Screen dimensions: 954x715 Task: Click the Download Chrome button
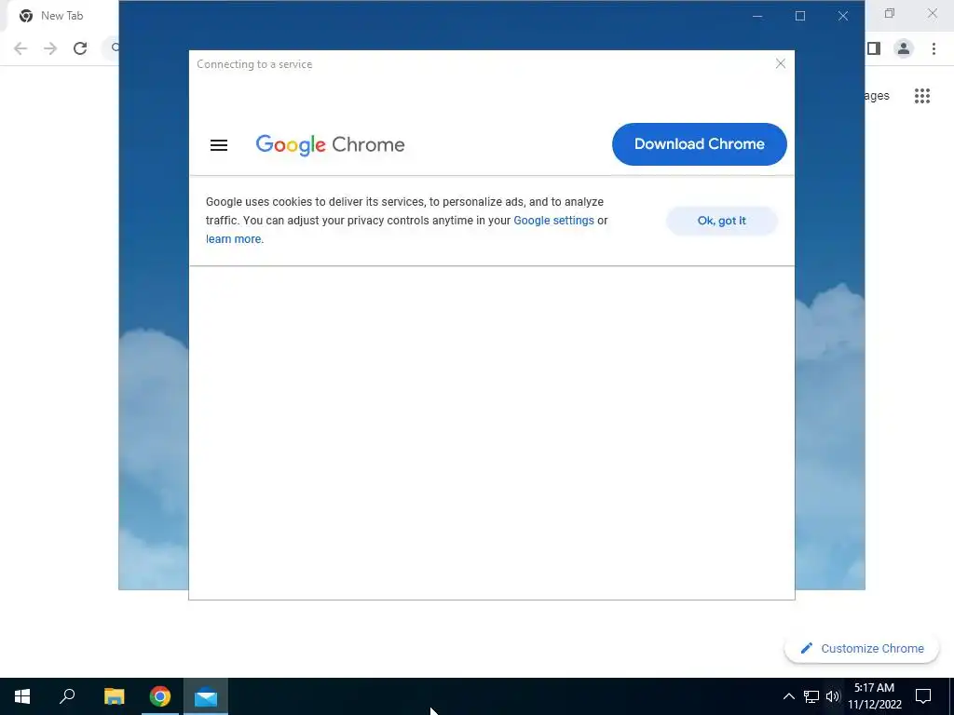point(699,144)
